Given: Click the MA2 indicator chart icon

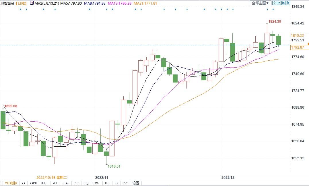Looking at the screenshot, I should pyautogui.click(x=32, y=3).
